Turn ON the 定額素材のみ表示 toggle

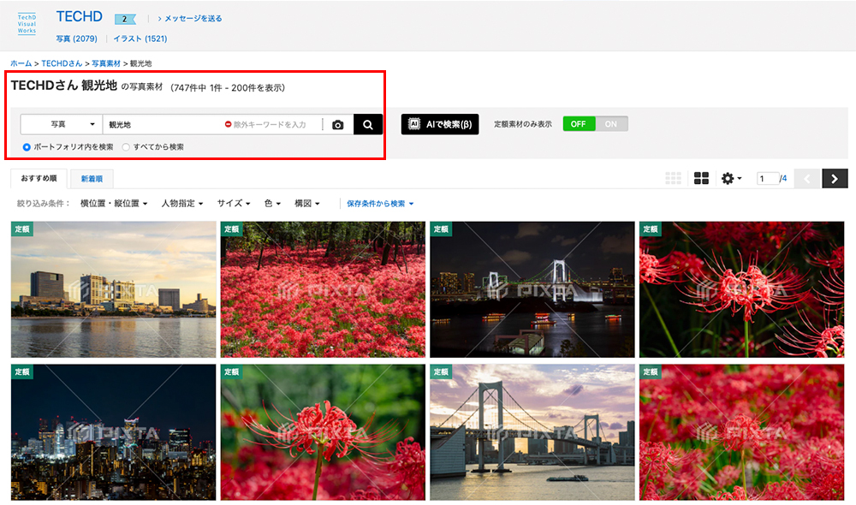tap(609, 123)
